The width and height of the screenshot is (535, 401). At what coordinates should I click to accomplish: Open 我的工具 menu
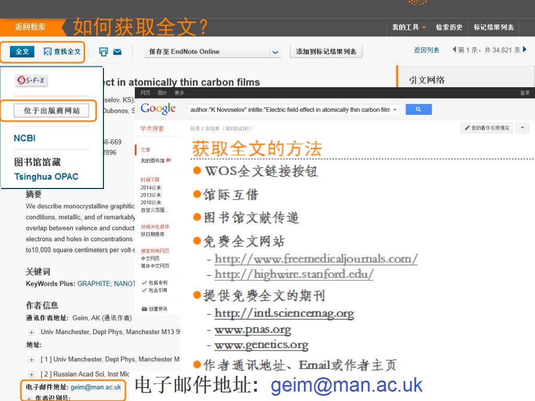(409, 27)
